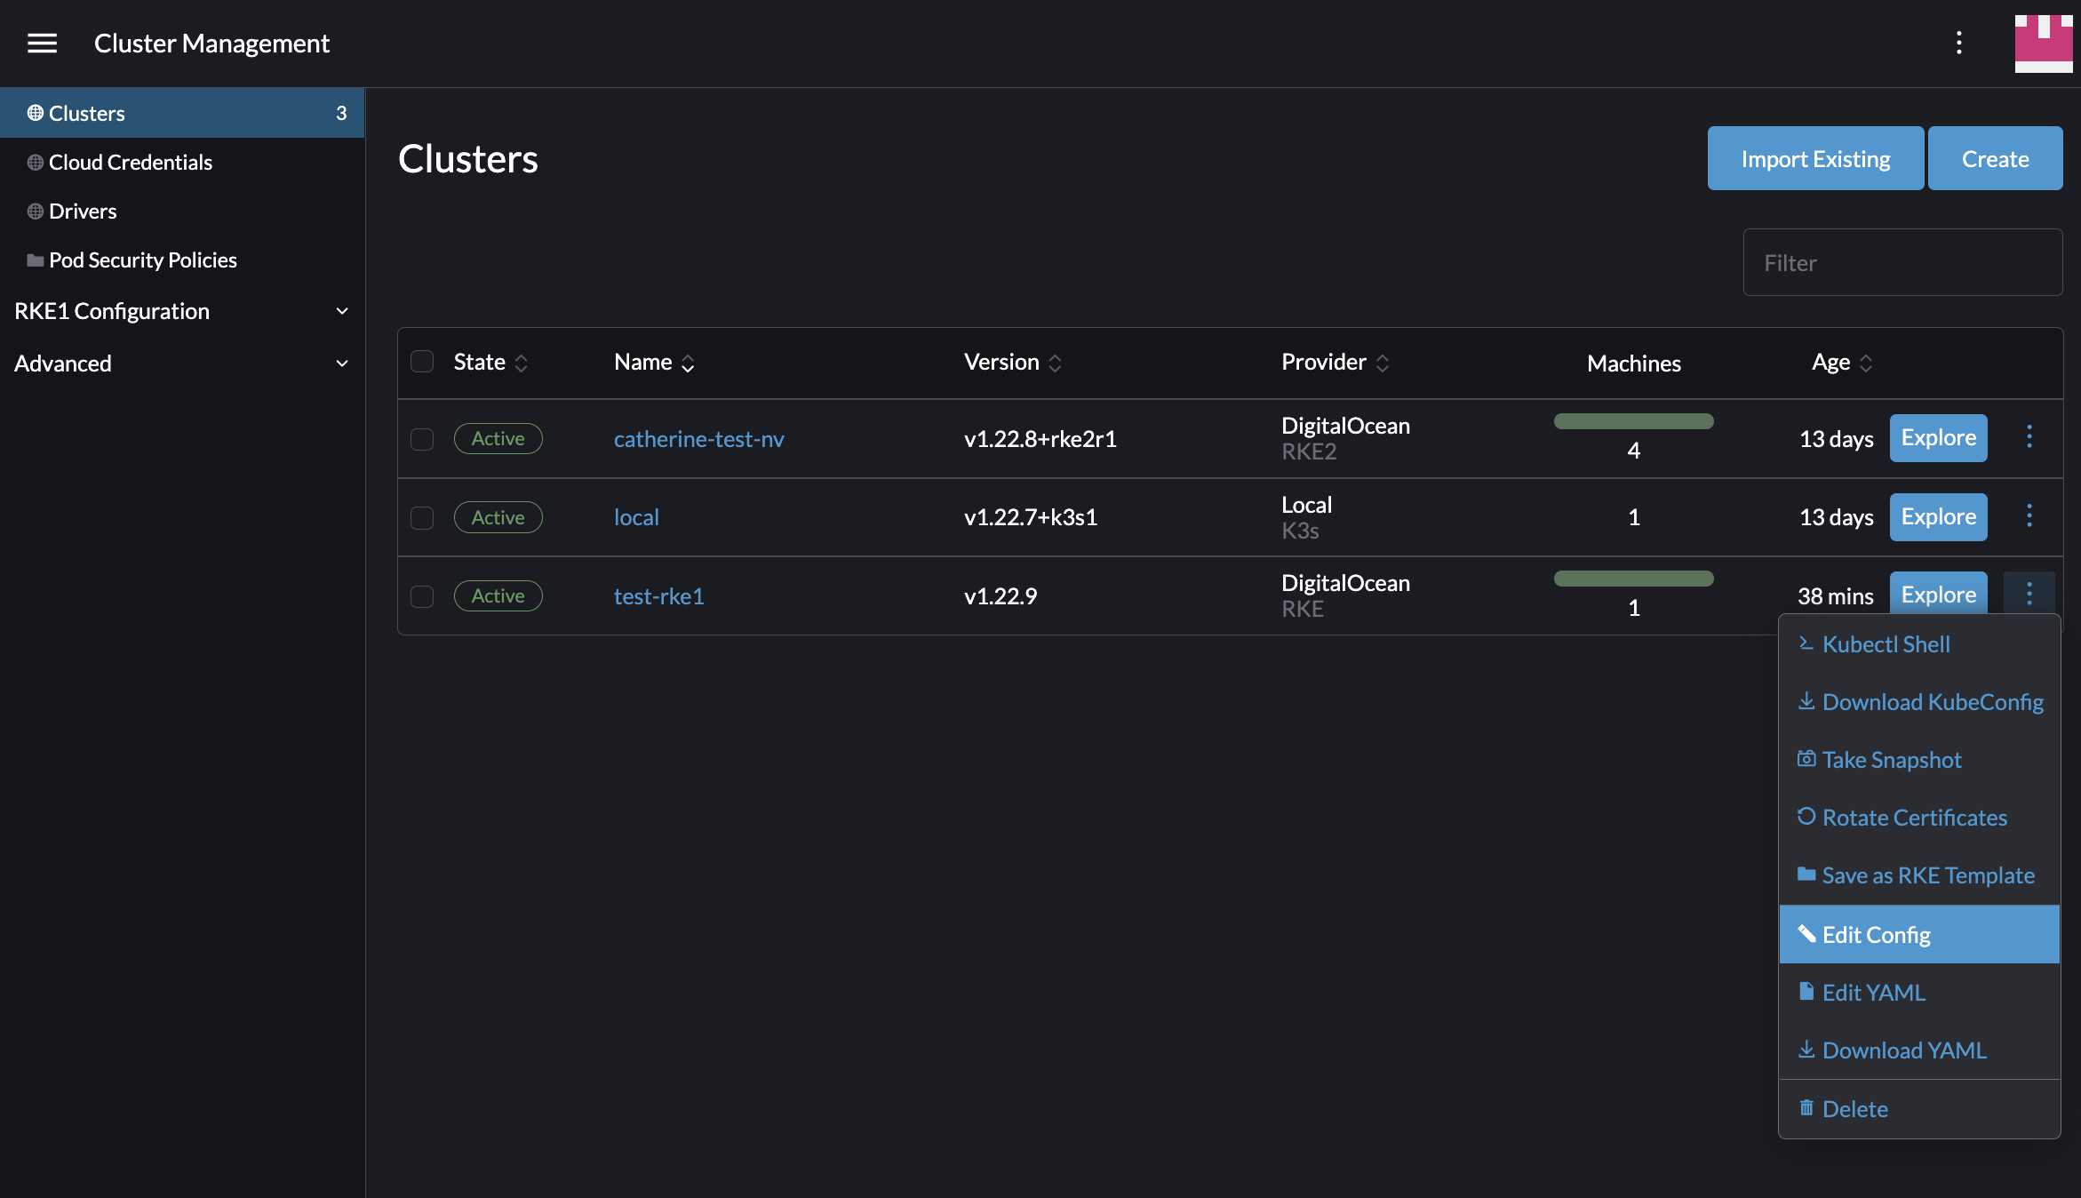This screenshot has height=1198, width=2081.
Task: Click the Take Snapshot camera icon
Action: (x=1807, y=758)
